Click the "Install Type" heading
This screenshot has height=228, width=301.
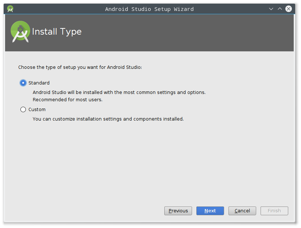tap(57, 32)
